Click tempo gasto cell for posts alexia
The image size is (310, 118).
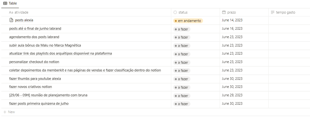coord(289,20)
